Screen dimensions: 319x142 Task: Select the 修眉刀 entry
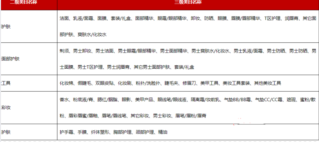click(189, 83)
